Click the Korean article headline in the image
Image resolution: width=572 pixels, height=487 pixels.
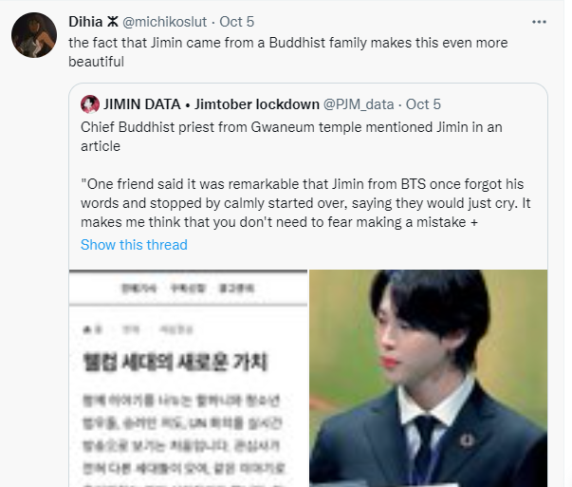[175, 362]
